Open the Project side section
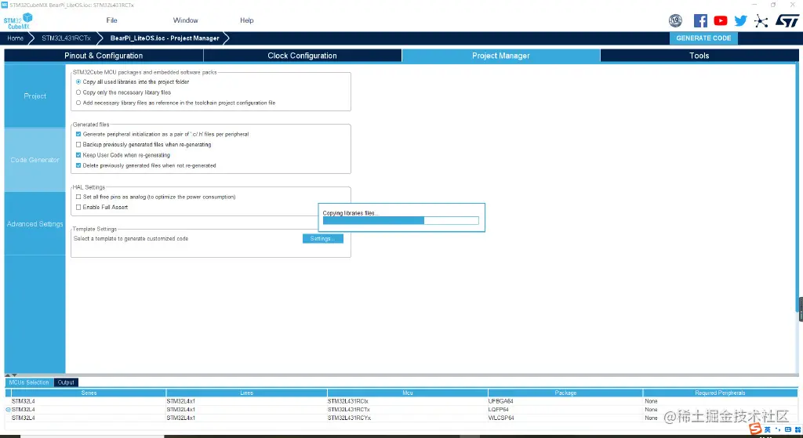 [35, 96]
